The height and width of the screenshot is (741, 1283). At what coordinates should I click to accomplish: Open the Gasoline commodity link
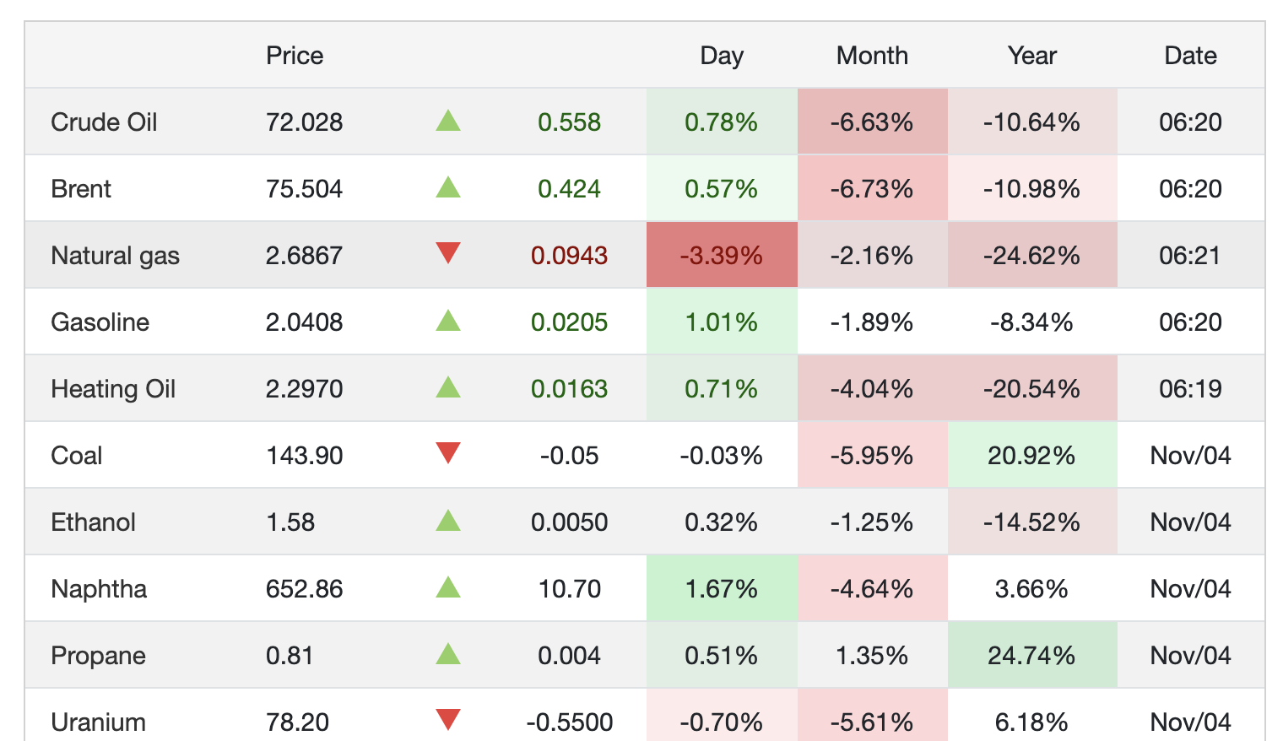(100, 322)
